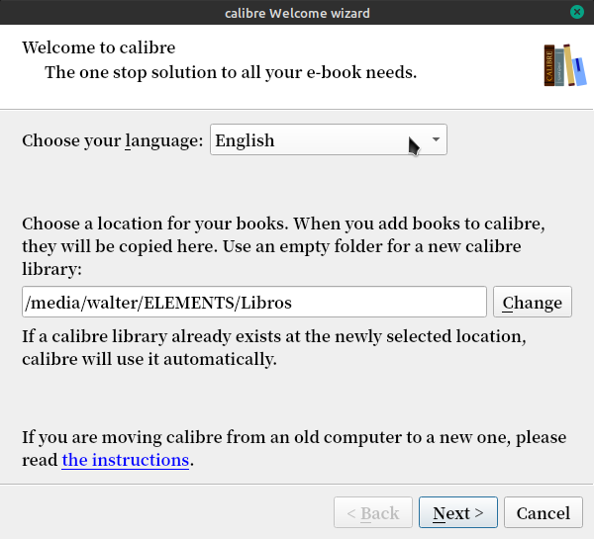Open the language dropdown showing English
The image size is (594, 539).
pos(329,139)
